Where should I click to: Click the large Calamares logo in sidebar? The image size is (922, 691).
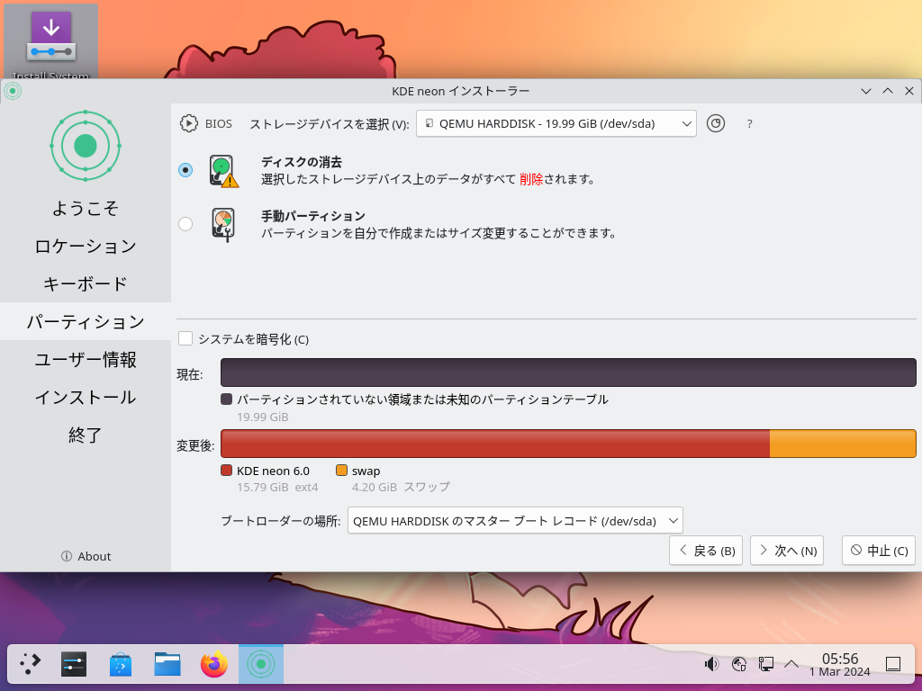[x=86, y=146]
